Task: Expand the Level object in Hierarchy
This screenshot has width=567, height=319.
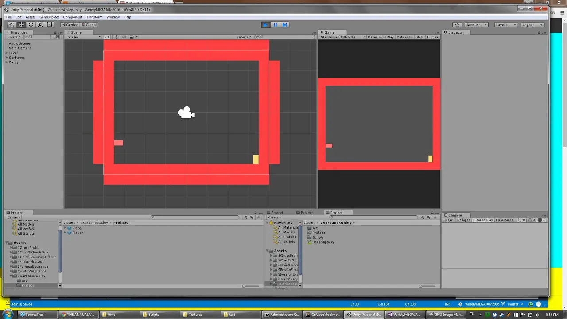Action: click(7, 53)
